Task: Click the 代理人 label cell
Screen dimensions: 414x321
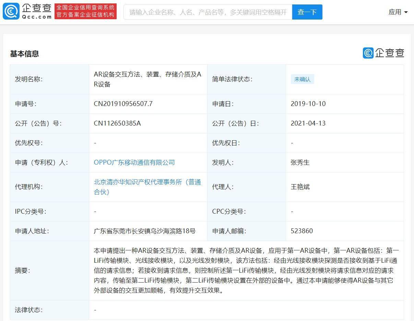Action: [x=247, y=187]
